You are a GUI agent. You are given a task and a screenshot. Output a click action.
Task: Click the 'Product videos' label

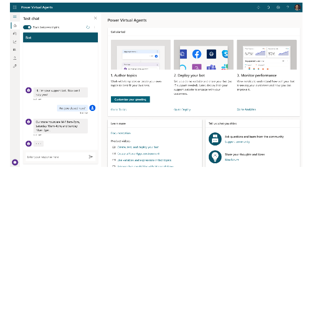[120, 141]
